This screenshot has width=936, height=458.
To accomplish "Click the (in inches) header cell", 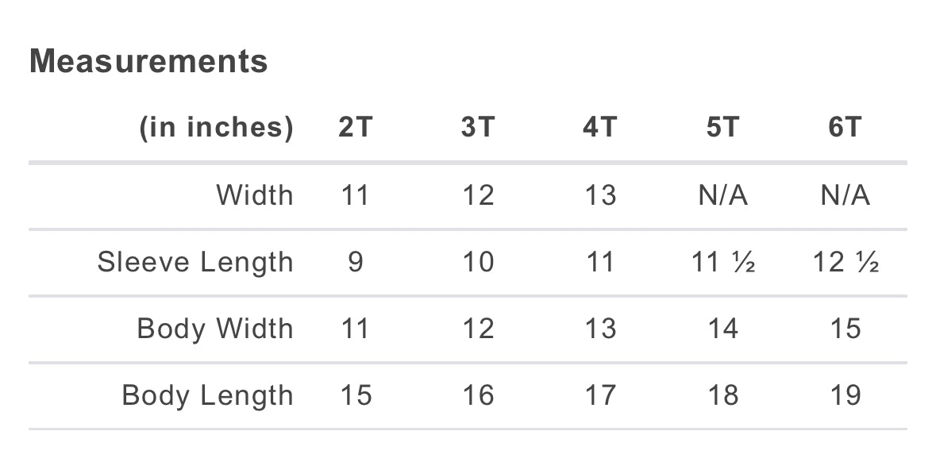I will click(x=216, y=127).
